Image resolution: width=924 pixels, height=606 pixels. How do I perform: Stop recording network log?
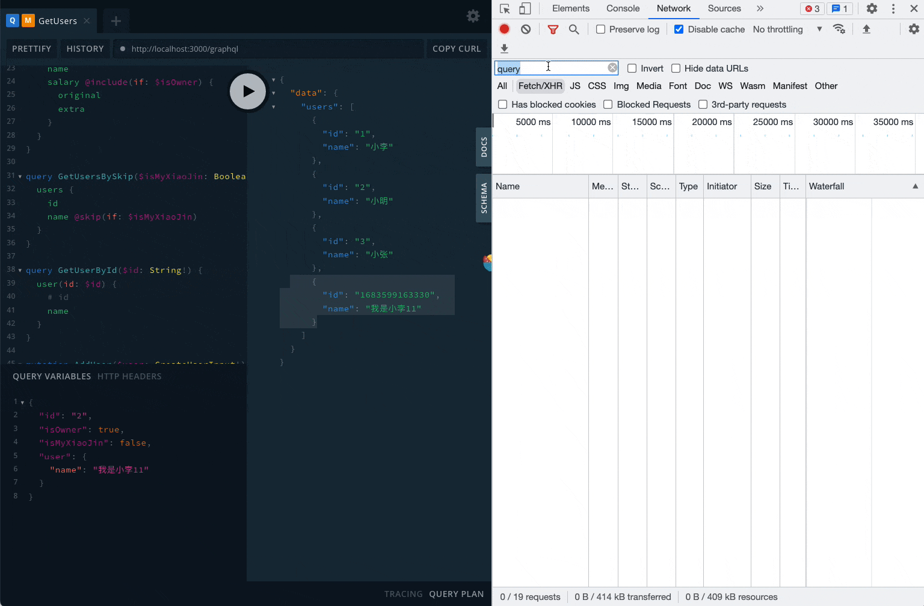(505, 29)
